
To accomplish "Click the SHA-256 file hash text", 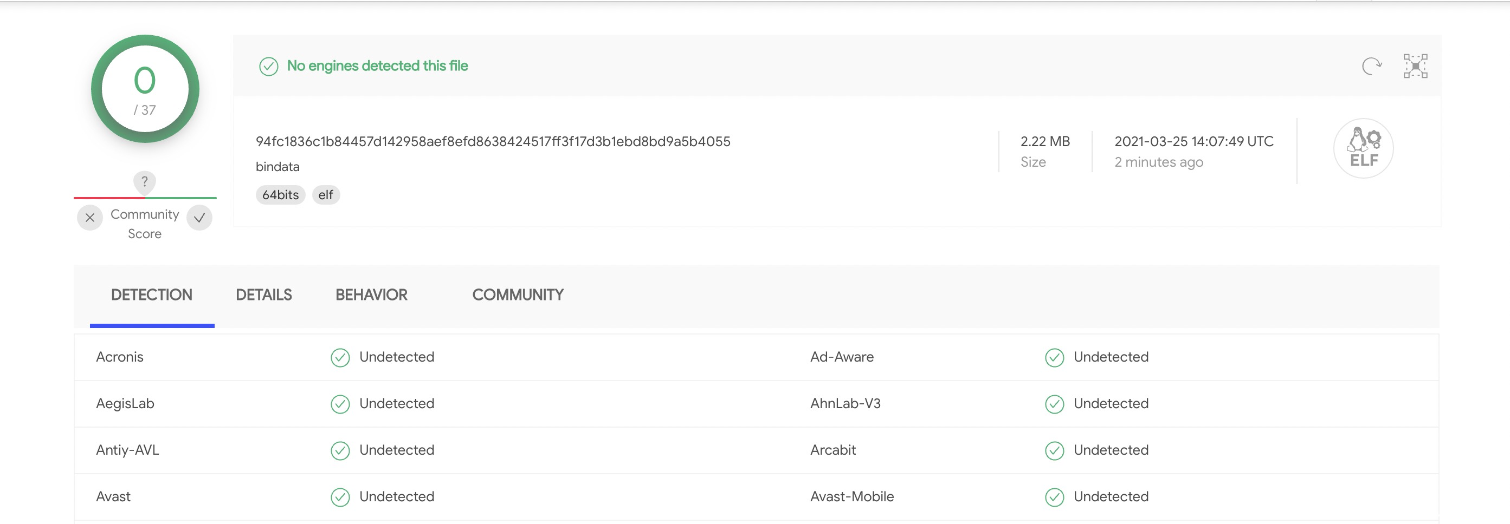I will [x=492, y=142].
